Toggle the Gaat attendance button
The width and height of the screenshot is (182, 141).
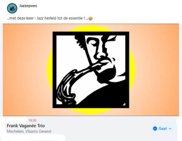[162, 129]
